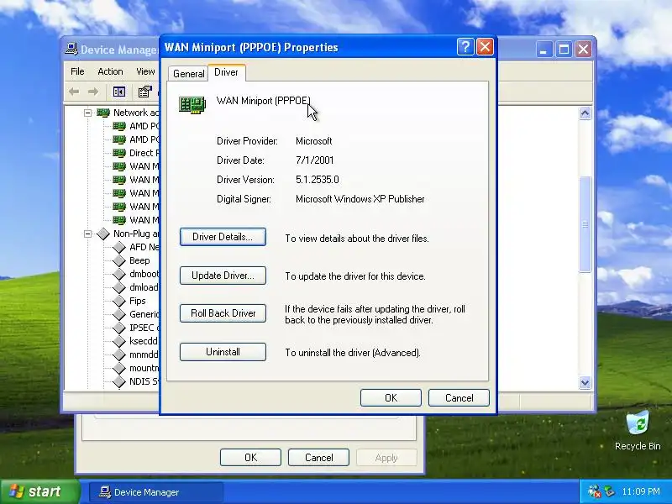This screenshot has height=504, width=672.
Task: Open the Action menu in Device Manager
Action: [x=110, y=71]
